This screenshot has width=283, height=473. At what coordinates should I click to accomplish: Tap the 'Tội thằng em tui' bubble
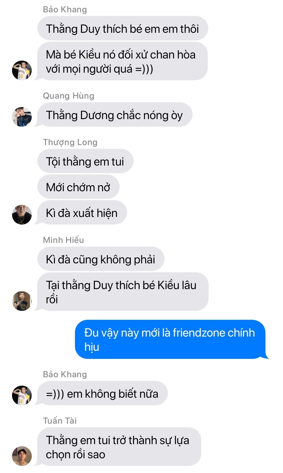coord(85,161)
